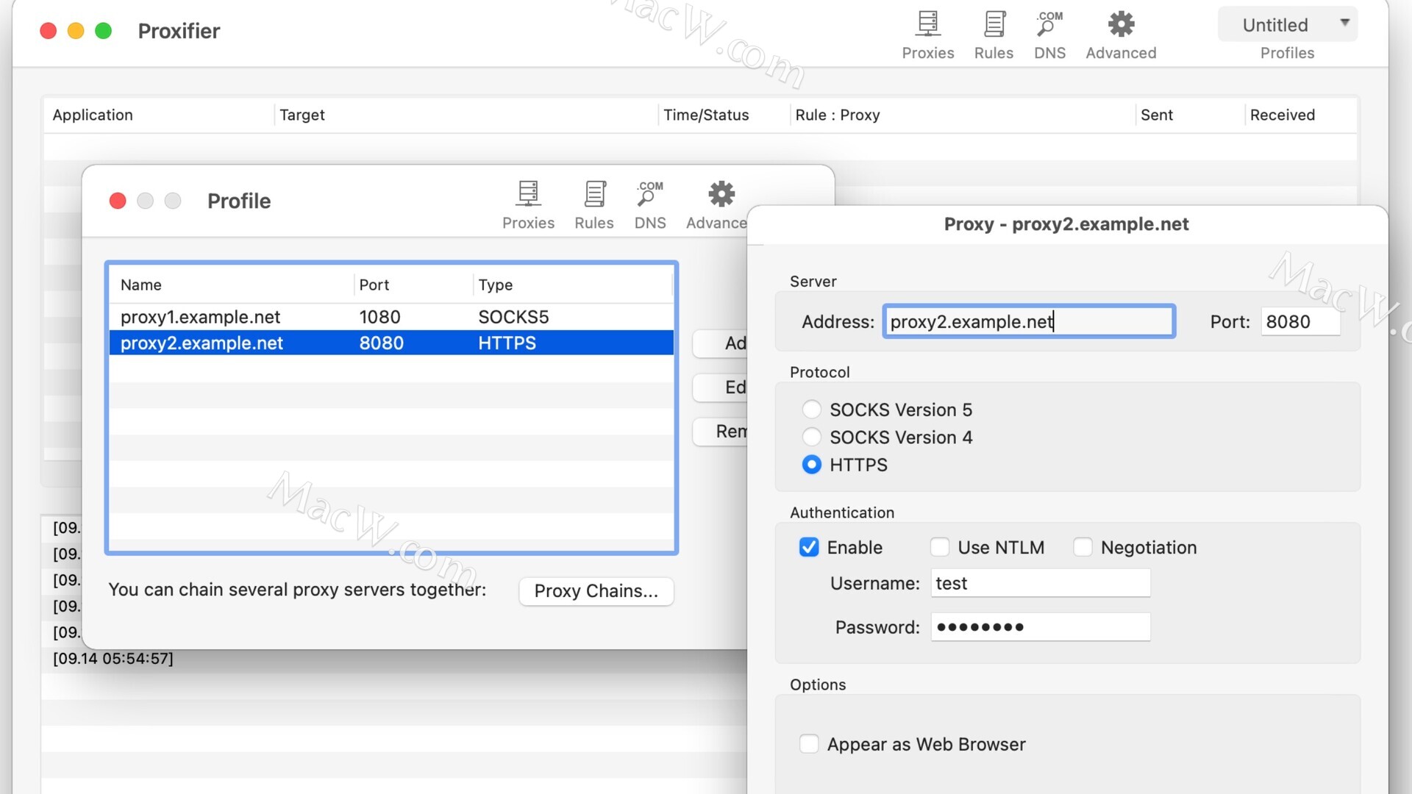Open DNS settings in main toolbar
Image resolution: width=1412 pixels, height=794 pixels.
point(1049,26)
